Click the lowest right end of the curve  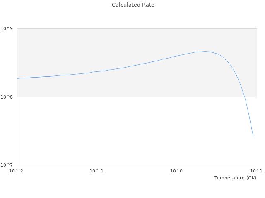(x=253, y=136)
